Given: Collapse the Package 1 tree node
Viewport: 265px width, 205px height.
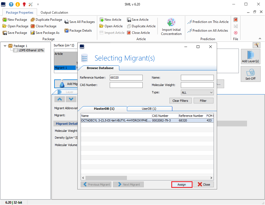Looking at the screenshot, I should pyautogui.click(x=5, y=46).
